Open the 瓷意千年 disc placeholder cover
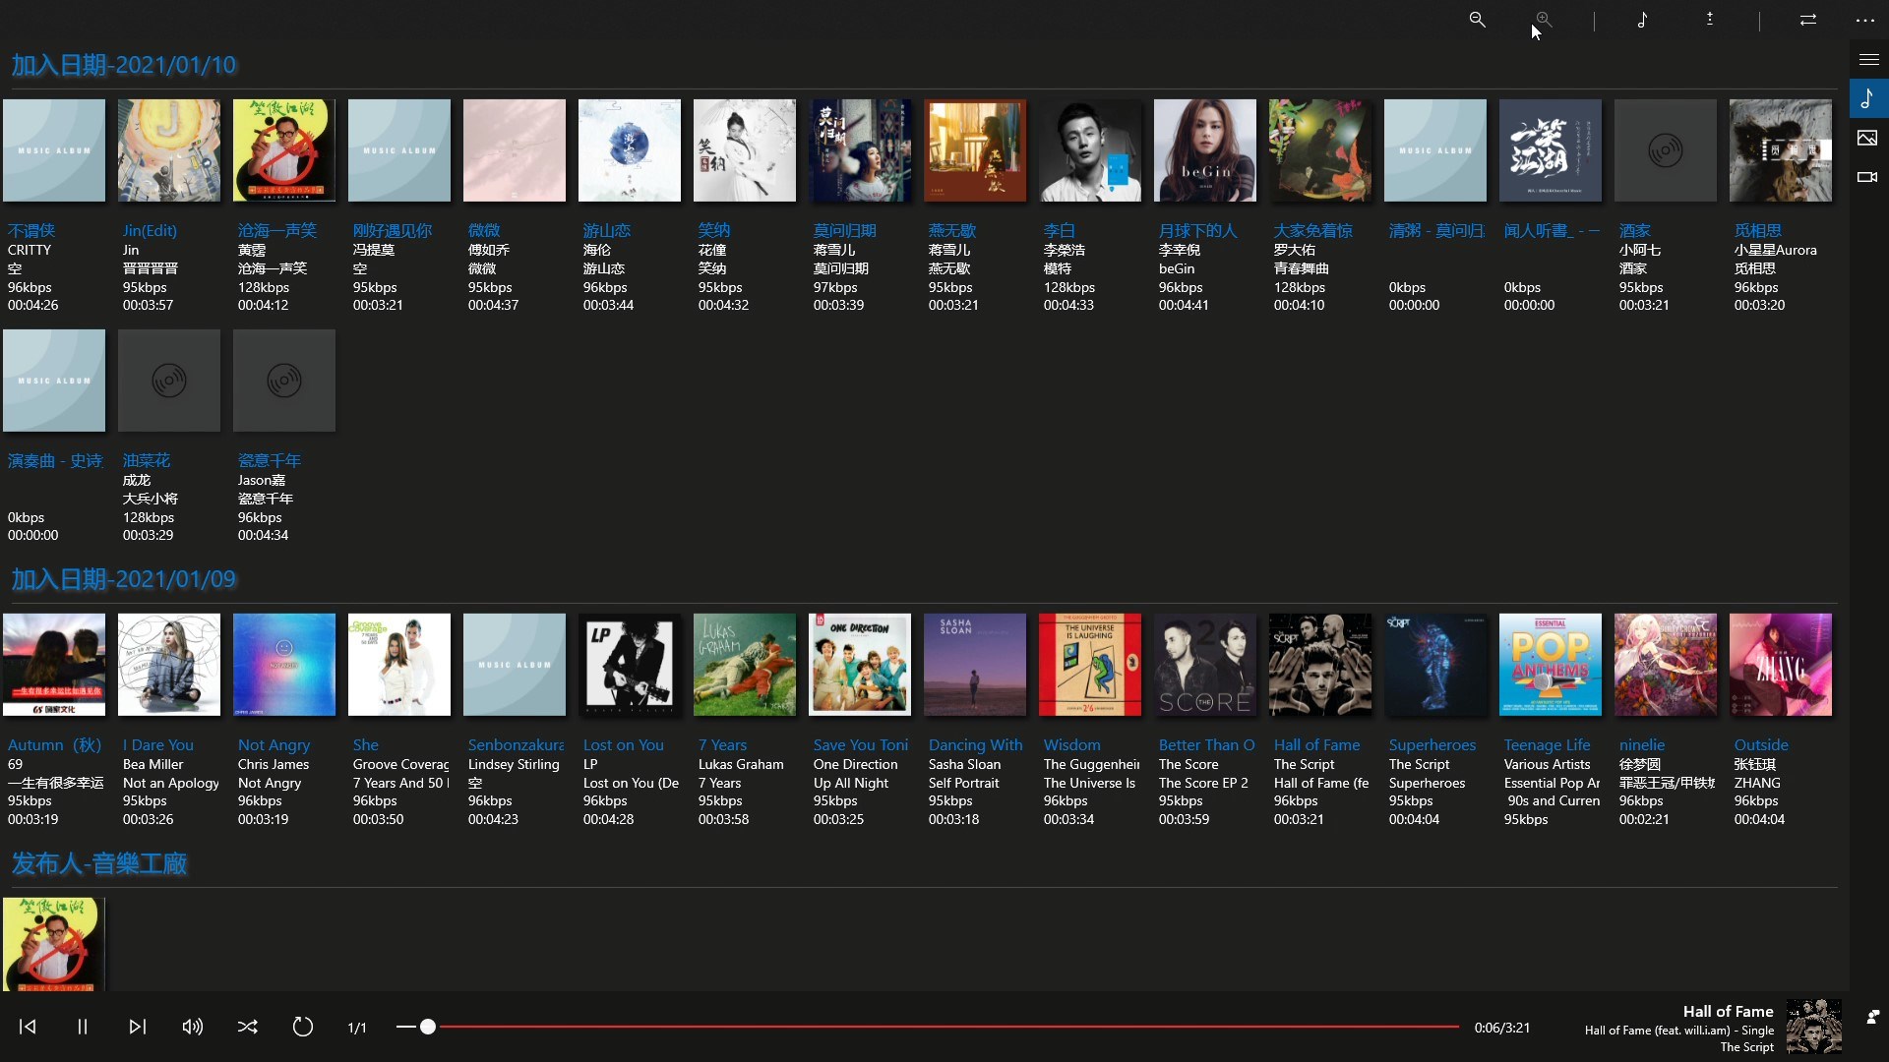Screen dimensions: 1889x1062 pos(284,381)
